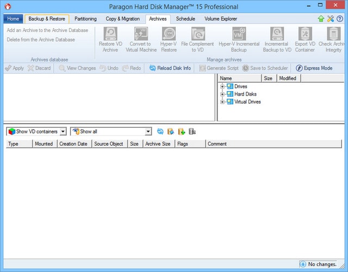Click Export VD Container icon
The width and height of the screenshot is (348, 272).
304,35
